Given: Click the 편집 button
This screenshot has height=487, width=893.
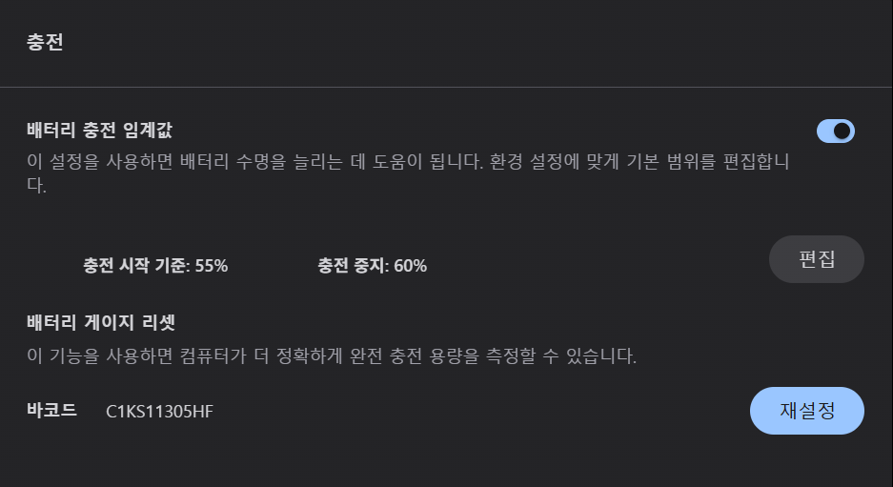Looking at the screenshot, I should 816,260.
